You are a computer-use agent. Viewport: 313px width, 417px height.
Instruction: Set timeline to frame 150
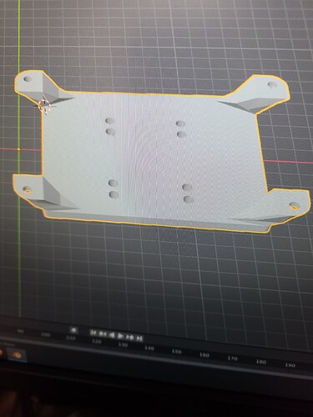point(176,351)
